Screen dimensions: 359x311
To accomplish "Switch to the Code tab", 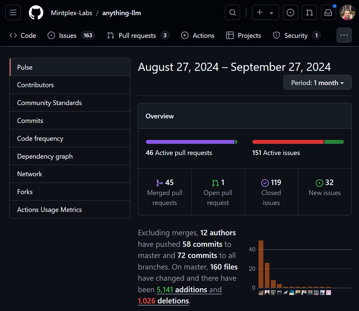I will (x=23, y=35).
